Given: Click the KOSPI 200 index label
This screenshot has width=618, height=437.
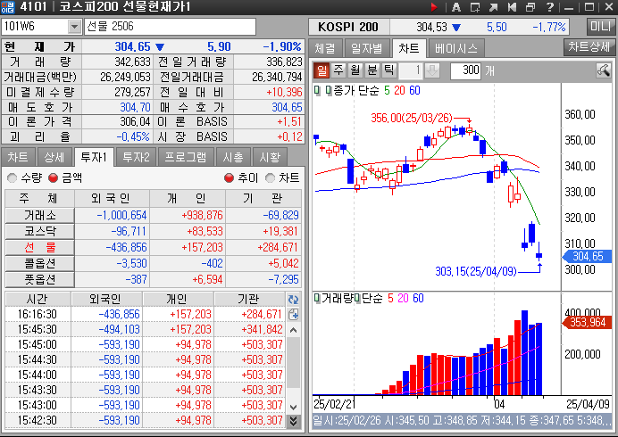Looking at the screenshot, I should 348,27.
